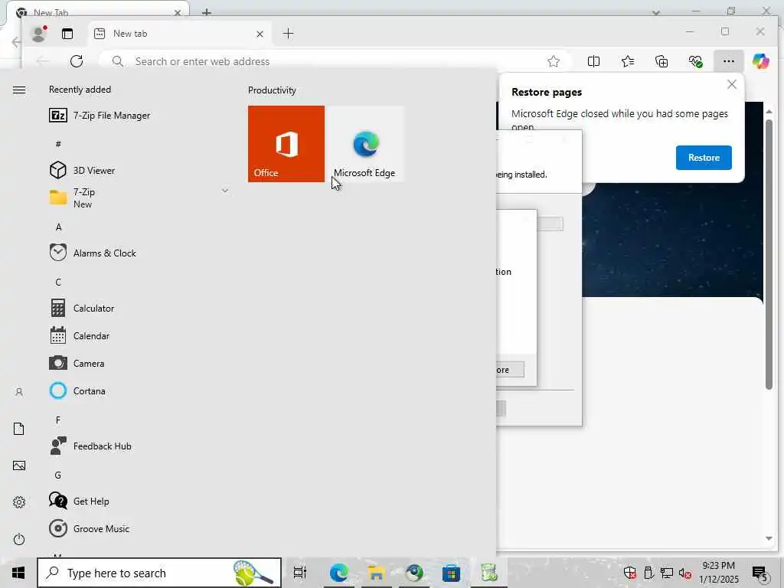Launch 3D Viewer app
The height and width of the screenshot is (588, 784).
(83, 171)
